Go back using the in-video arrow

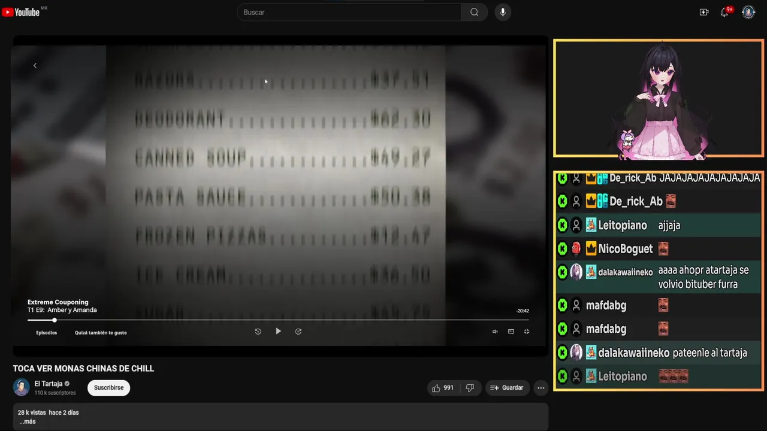(35, 65)
